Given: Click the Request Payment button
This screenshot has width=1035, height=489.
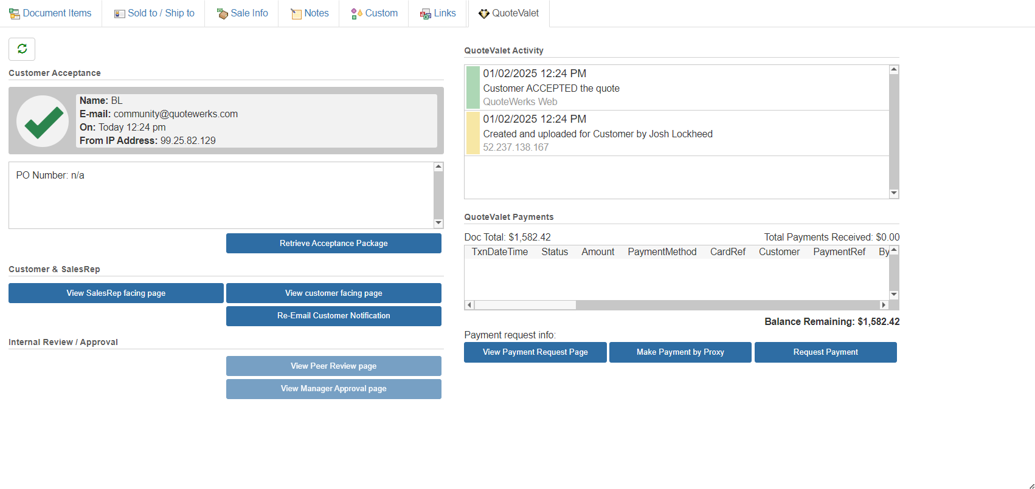Looking at the screenshot, I should [x=825, y=352].
